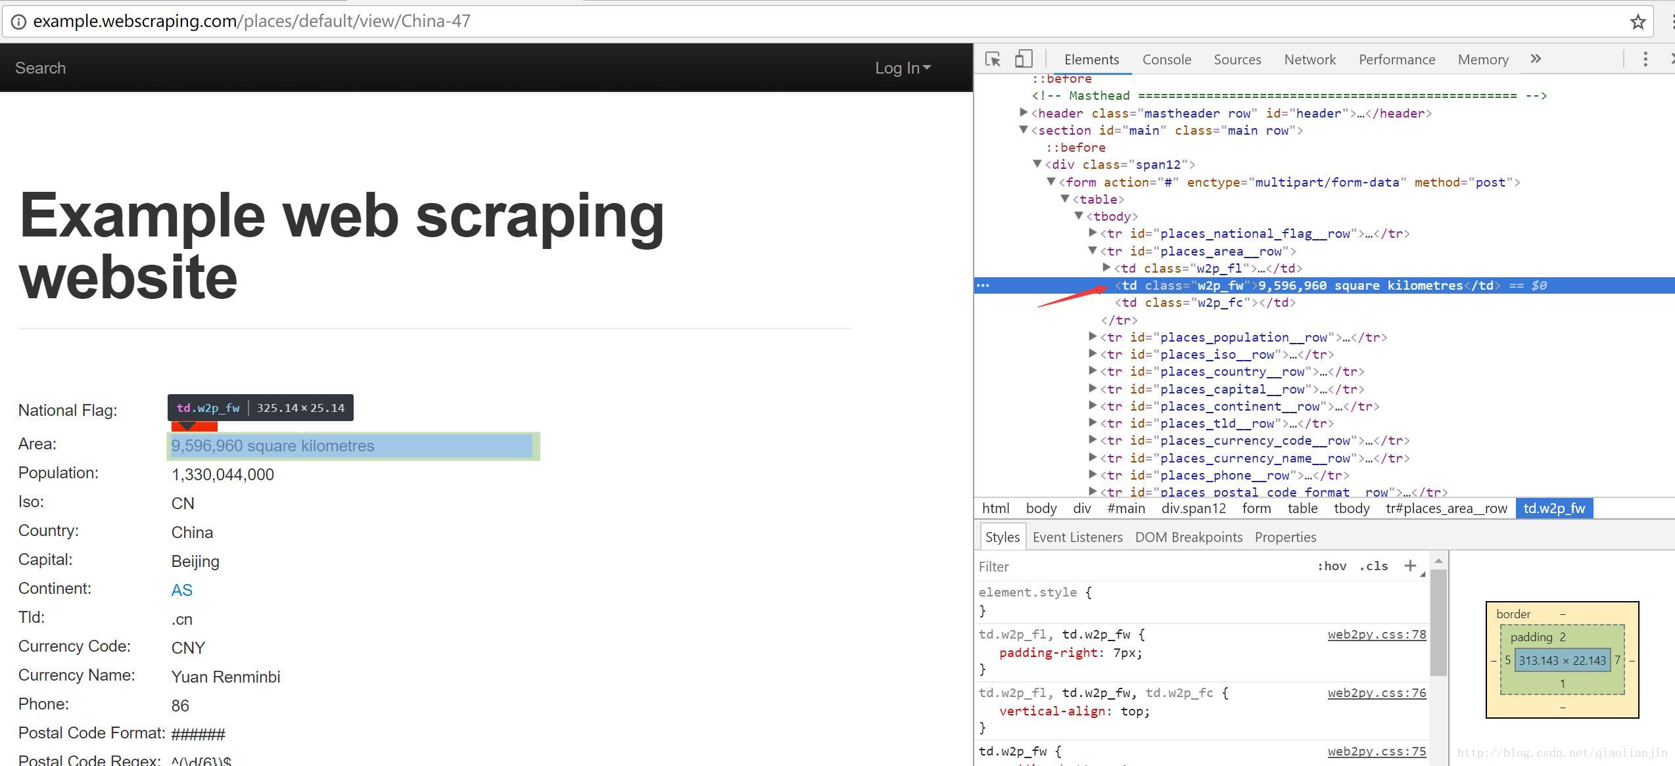This screenshot has width=1675, height=766.
Task: Collapse places_area__row node
Action: pyautogui.click(x=1093, y=250)
